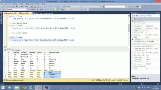Screen dimensions: 161x90
Task: Switch output to Results to Grid
Action: click(68, 9)
